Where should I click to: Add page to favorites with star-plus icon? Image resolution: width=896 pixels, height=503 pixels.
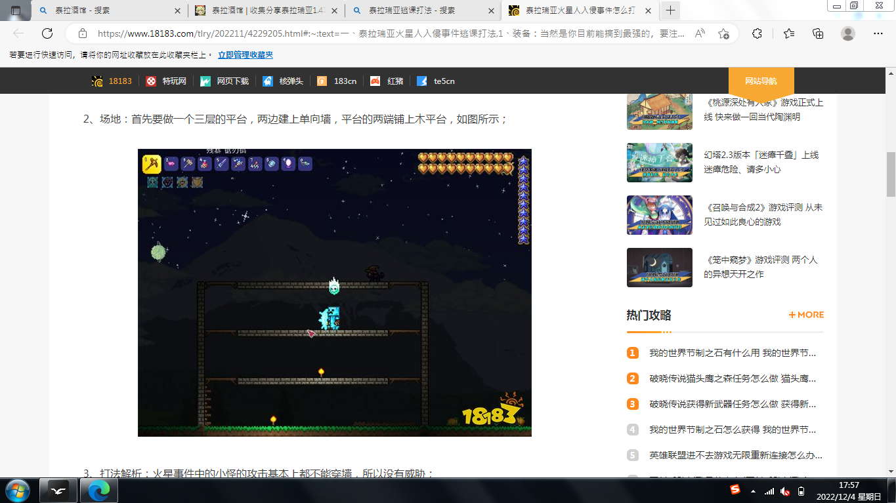[723, 33]
